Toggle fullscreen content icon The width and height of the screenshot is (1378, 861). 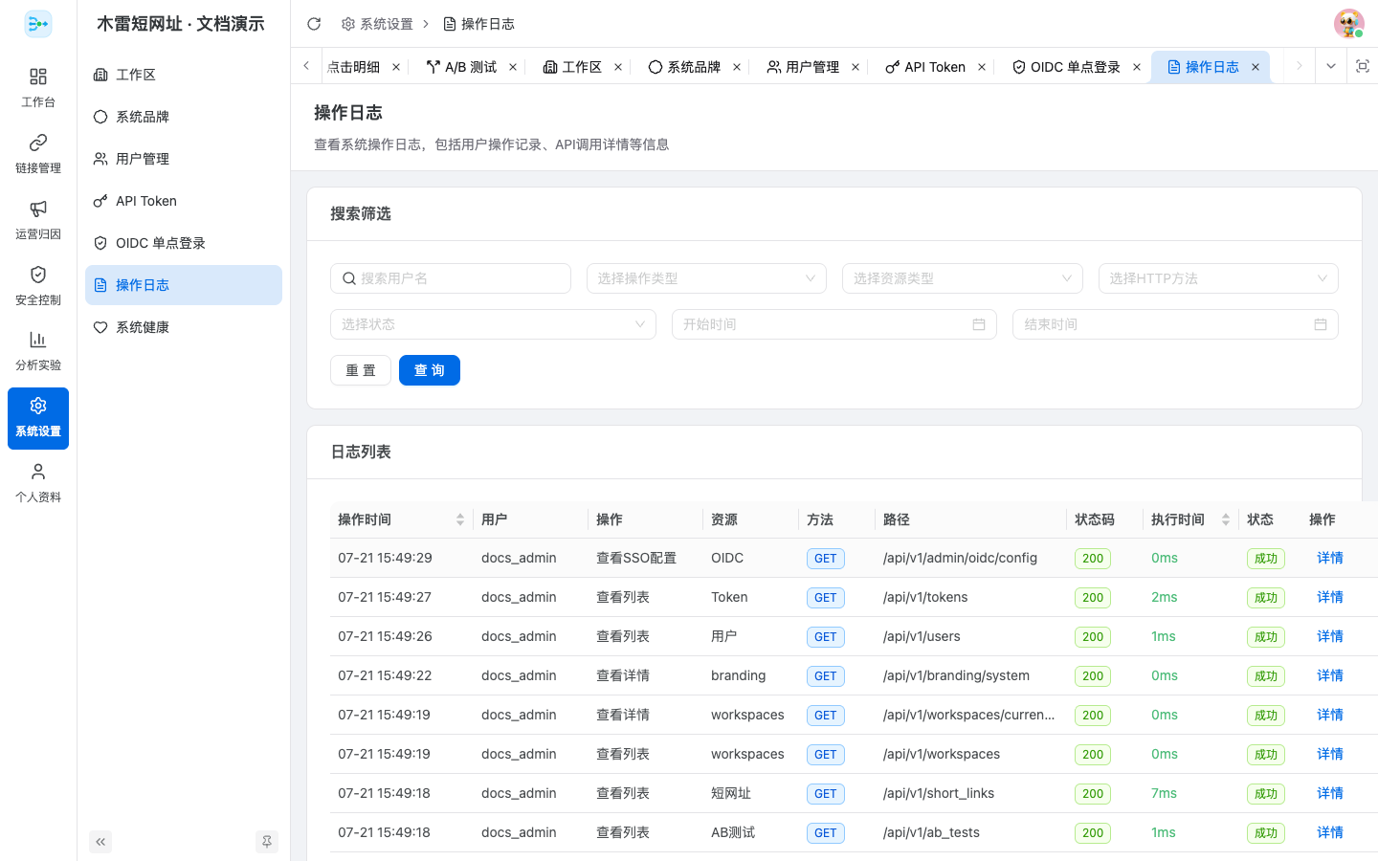pyautogui.click(x=1363, y=66)
